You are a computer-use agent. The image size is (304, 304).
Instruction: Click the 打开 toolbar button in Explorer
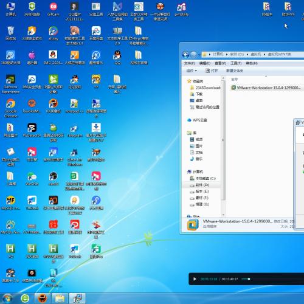point(212,71)
